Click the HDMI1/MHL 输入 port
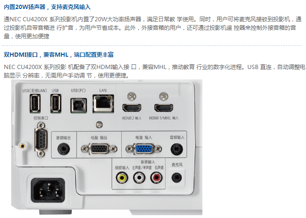The width and height of the screenshot is (306, 218). [x=164, y=108]
